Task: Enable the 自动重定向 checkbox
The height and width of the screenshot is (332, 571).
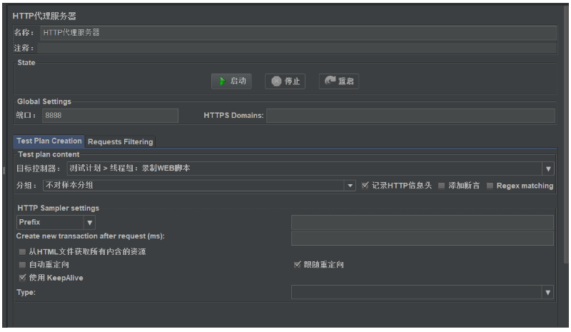Action: (22, 265)
